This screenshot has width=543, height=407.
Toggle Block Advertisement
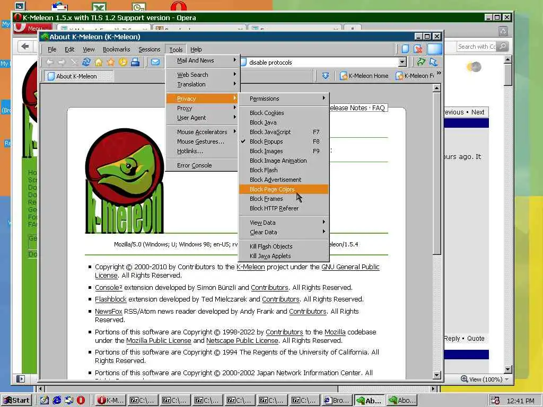tap(284, 180)
